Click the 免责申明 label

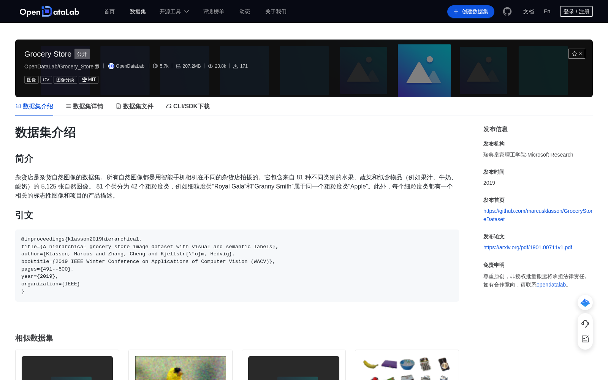[x=494, y=265]
